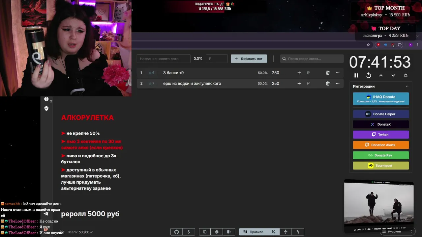Screen dimensions: 422x237
Task: Click the music video thumbnail
Action: click(379, 206)
